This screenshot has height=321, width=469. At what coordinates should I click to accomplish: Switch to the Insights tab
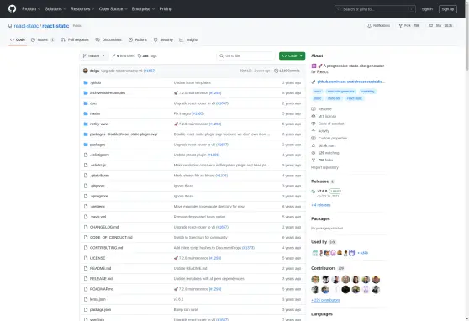189,39
